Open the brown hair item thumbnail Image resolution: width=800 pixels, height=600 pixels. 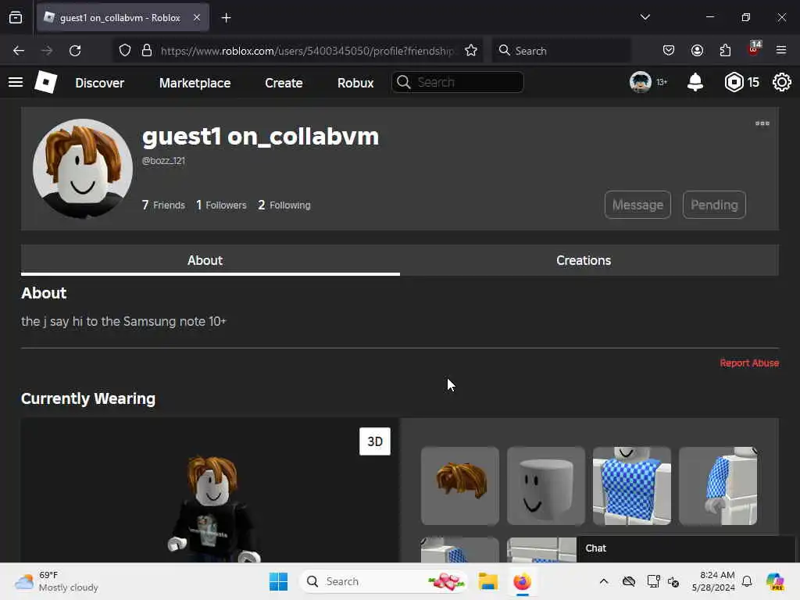point(460,486)
